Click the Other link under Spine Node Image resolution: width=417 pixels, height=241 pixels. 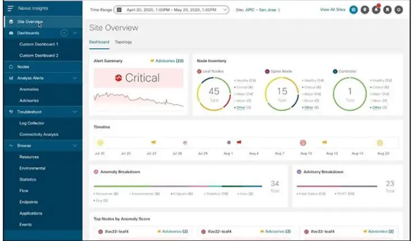click(x=309, y=108)
